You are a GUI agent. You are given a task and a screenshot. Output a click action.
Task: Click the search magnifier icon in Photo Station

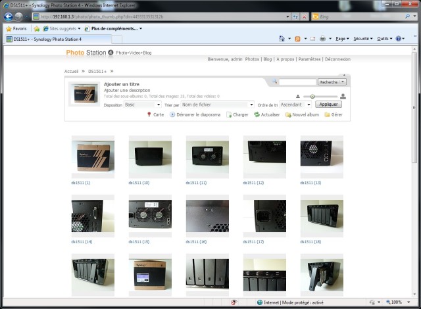tap(274, 82)
